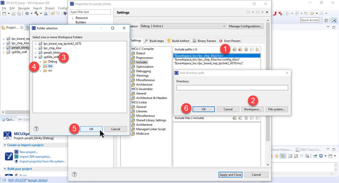Click Manage Configurations... button

click(x=246, y=26)
